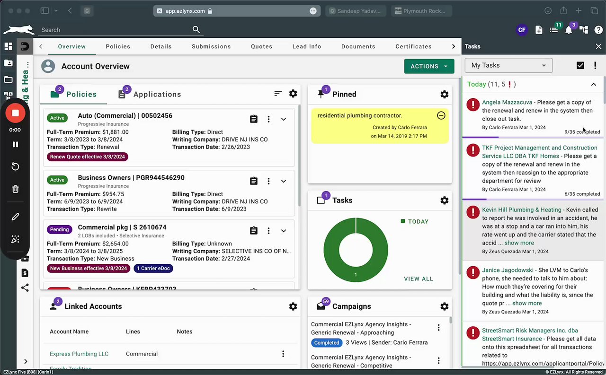Click the search magnifier icon

(196, 29)
